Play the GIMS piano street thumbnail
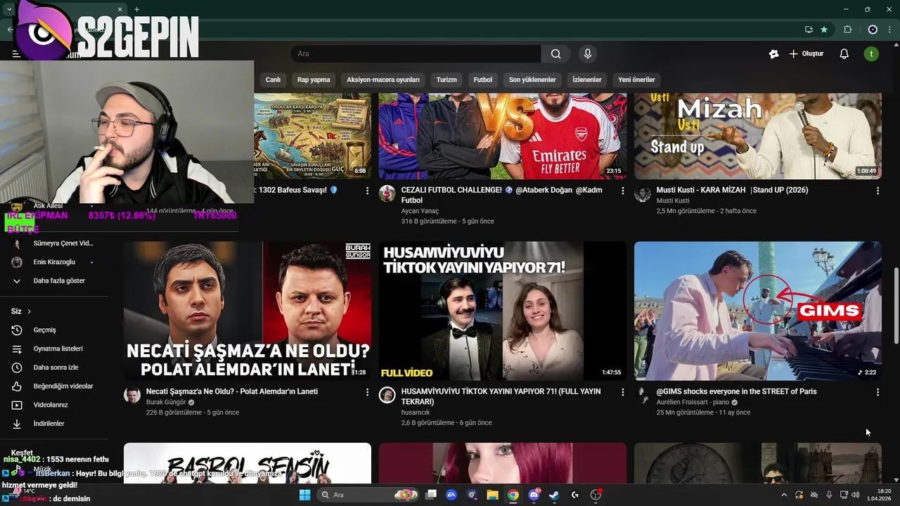This screenshot has width=900, height=506. point(758,311)
